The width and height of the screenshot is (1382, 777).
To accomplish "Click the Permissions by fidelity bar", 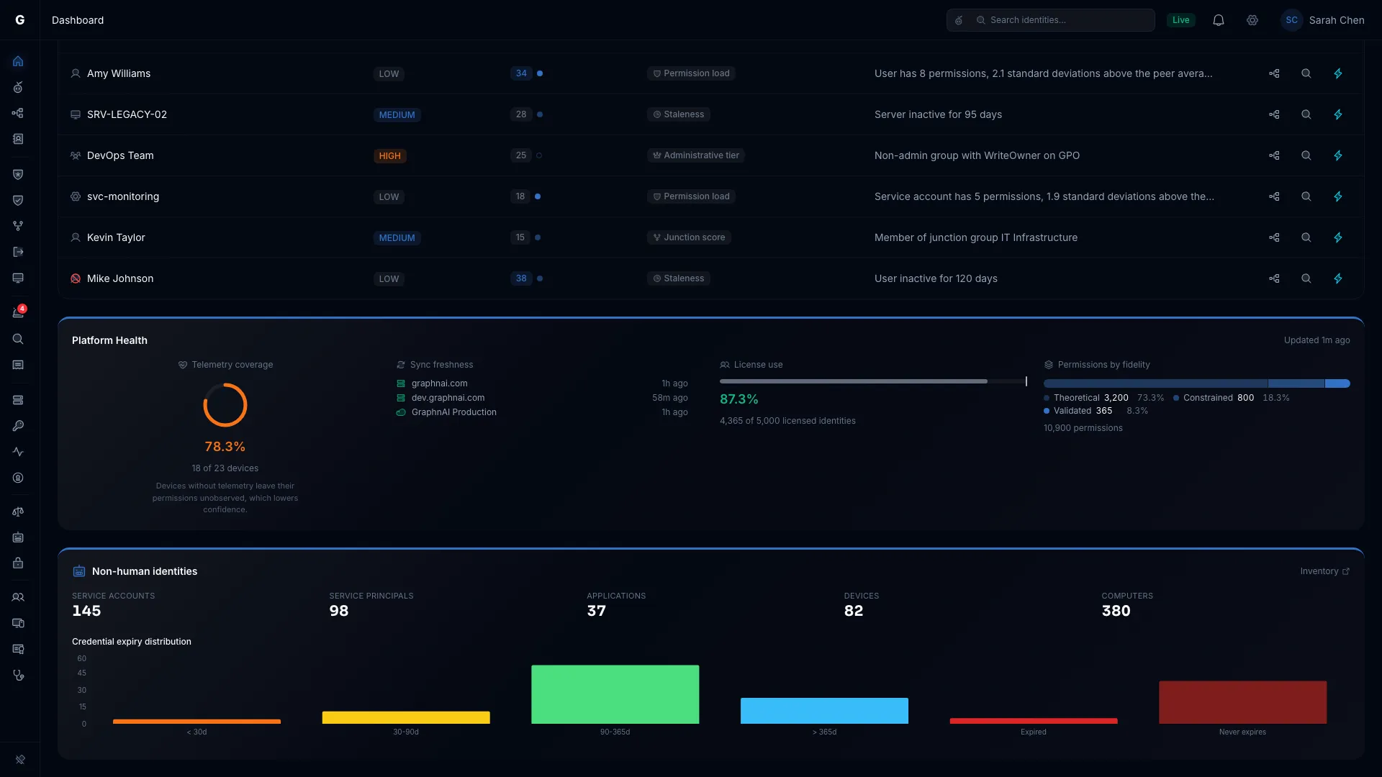I will click(1196, 383).
